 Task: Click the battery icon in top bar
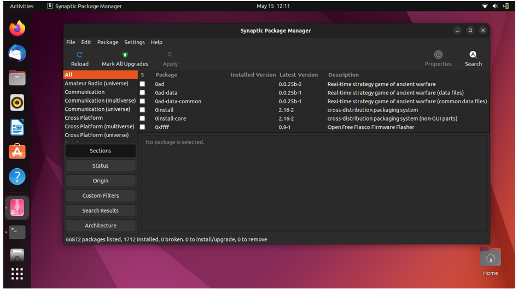506,6
